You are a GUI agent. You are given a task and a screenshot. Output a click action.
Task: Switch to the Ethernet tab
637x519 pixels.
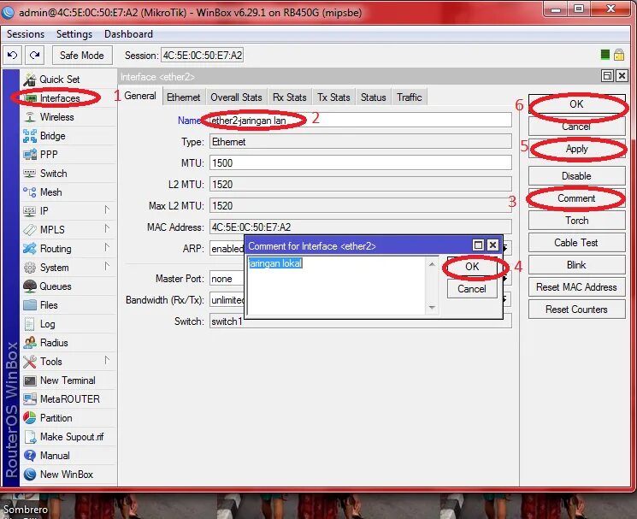184,97
